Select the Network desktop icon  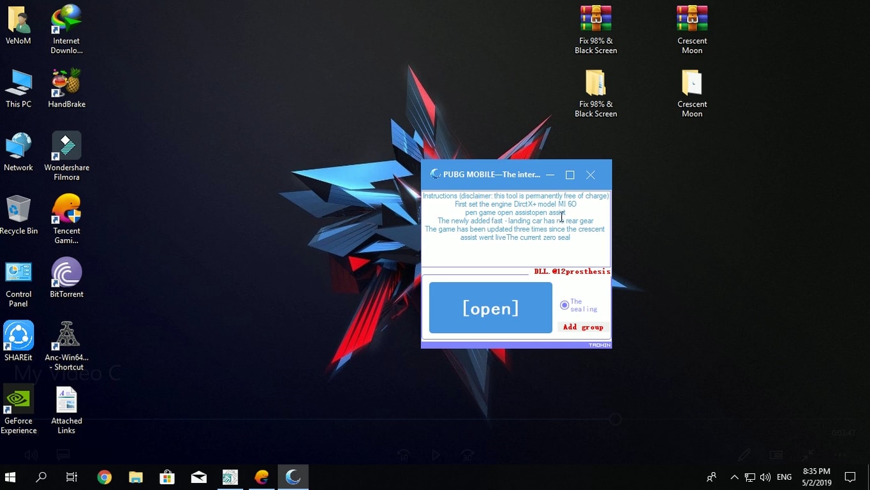[18, 152]
